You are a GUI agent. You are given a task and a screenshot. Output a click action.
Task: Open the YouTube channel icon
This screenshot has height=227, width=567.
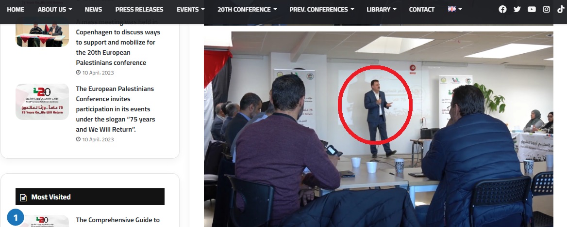532,9
